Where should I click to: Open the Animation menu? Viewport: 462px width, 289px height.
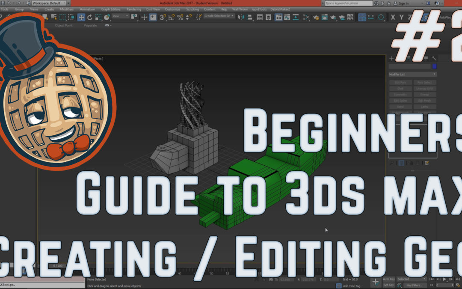coord(88,9)
